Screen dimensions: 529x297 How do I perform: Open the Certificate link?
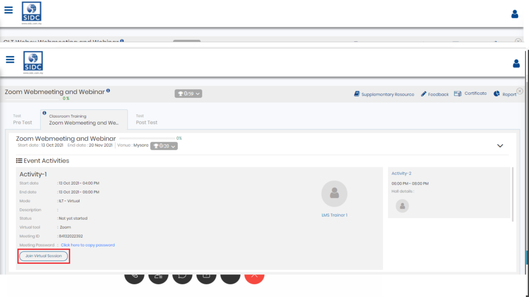point(470,94)
